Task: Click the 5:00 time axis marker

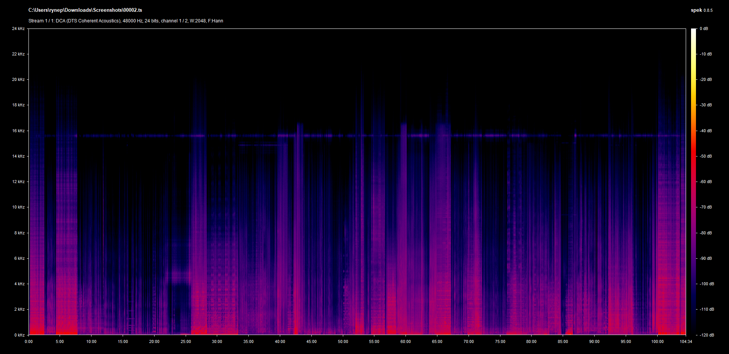Action: 60,341
